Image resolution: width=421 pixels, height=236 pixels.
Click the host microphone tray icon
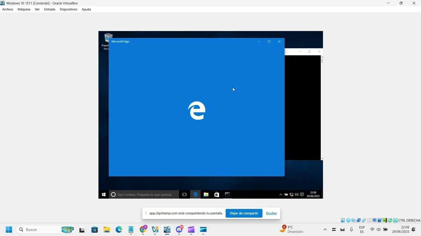pyautogui.click(x=351, y=229)
